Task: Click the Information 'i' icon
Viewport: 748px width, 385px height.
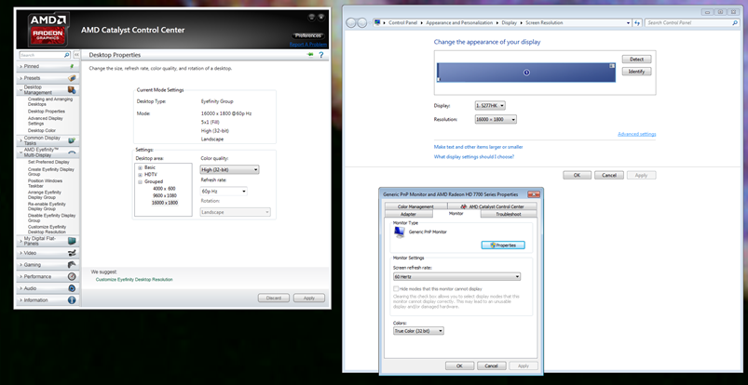Action: [72, 300]
